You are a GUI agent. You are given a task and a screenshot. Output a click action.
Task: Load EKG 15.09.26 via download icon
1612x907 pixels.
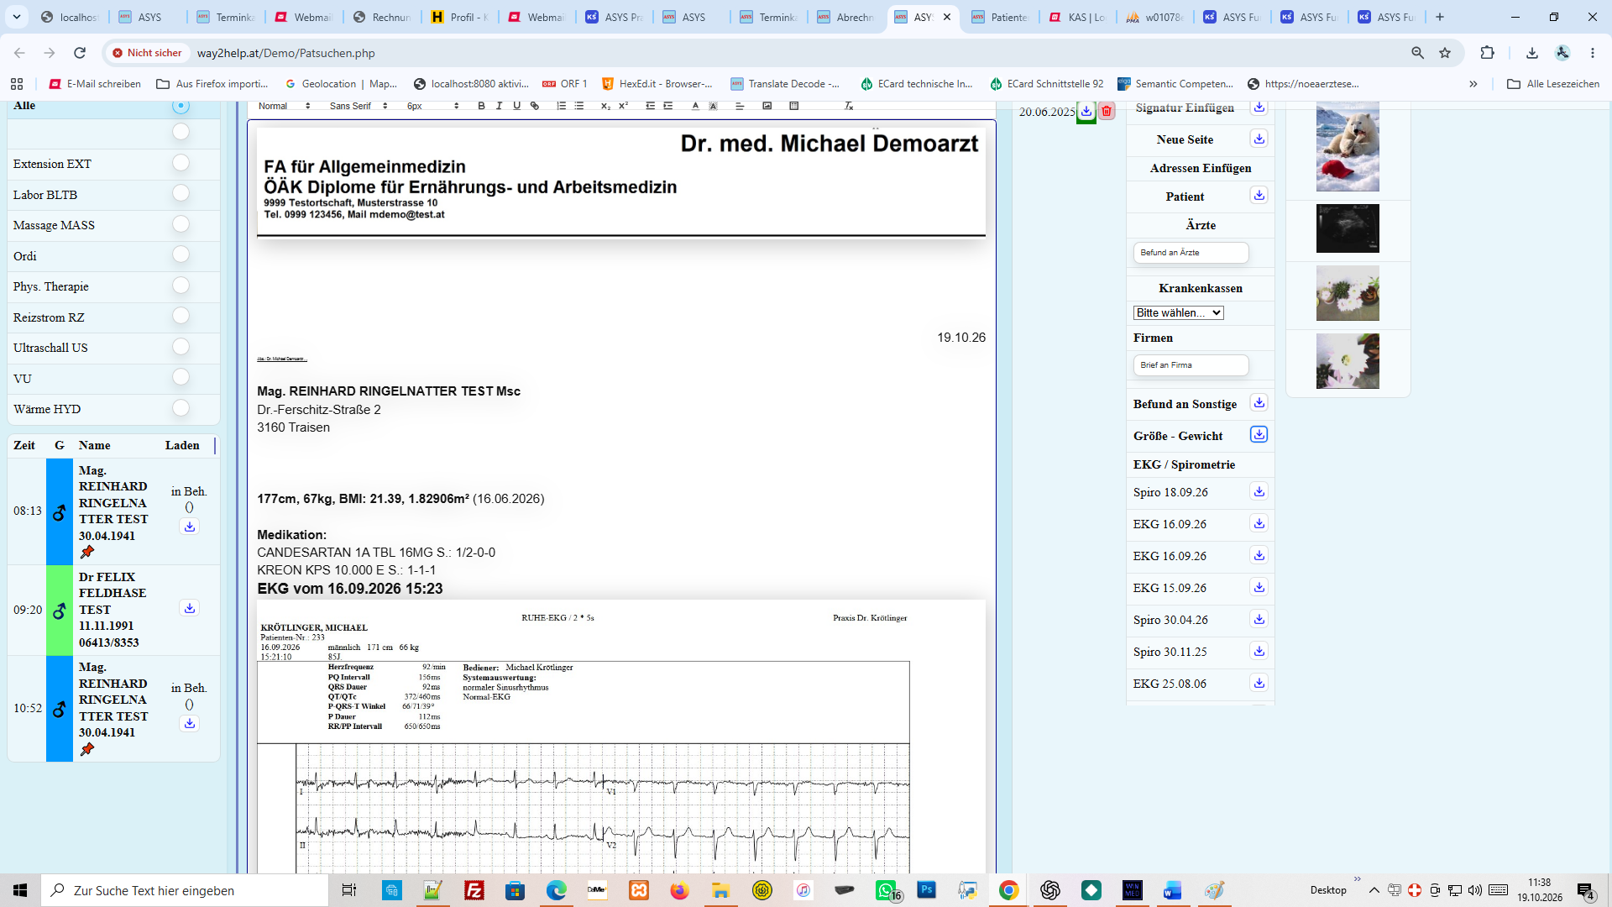[x=1259, y=588]
